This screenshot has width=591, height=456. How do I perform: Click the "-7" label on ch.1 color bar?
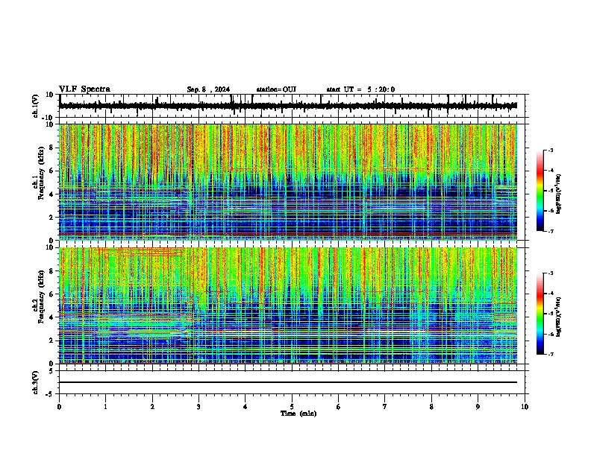(551, 231)
